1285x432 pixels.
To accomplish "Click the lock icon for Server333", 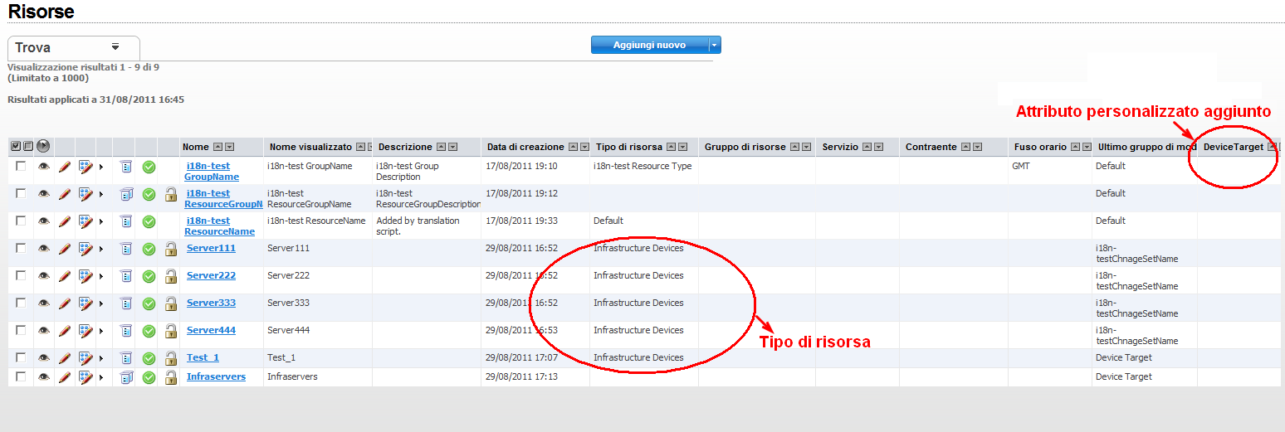I will 171,303.
